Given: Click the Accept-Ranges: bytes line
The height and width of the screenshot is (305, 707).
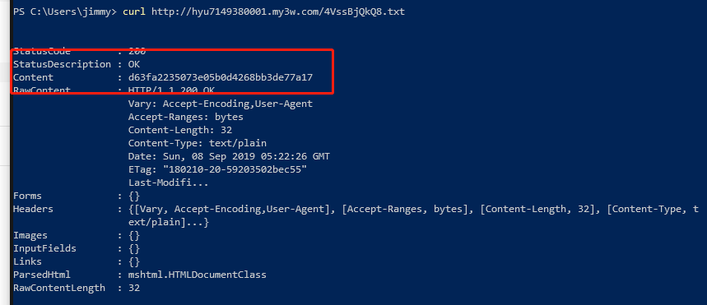Looking at the screenshot, I should click(186, 117).
